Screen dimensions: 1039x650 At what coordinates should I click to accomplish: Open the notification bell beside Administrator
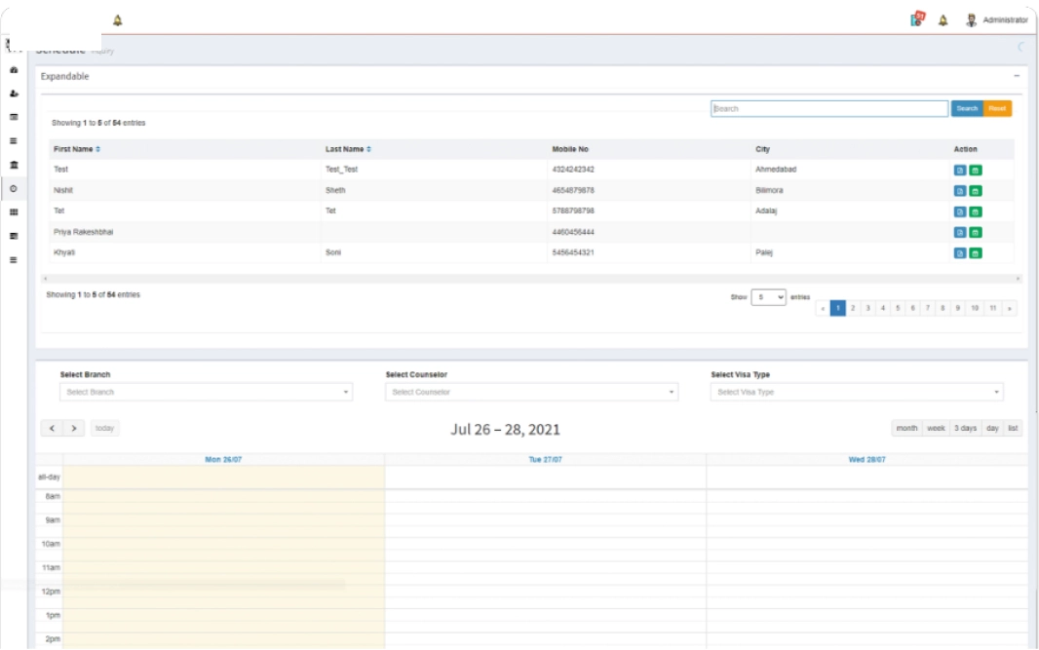pos(943,20)
